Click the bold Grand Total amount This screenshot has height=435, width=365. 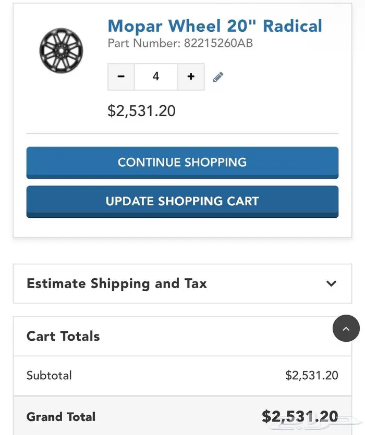click(x=300, y=416)
